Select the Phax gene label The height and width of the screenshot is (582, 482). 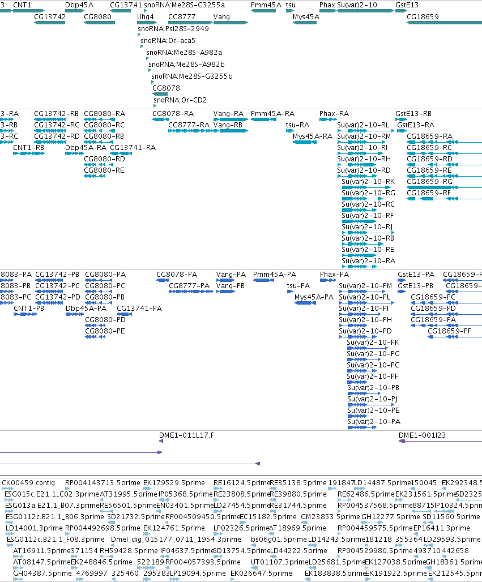click(327, 5)
